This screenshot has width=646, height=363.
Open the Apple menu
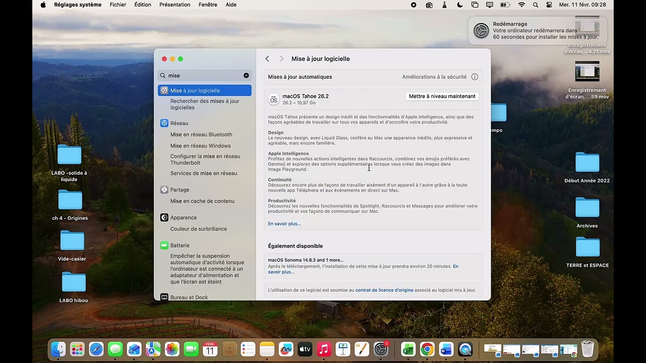point(43,5)
